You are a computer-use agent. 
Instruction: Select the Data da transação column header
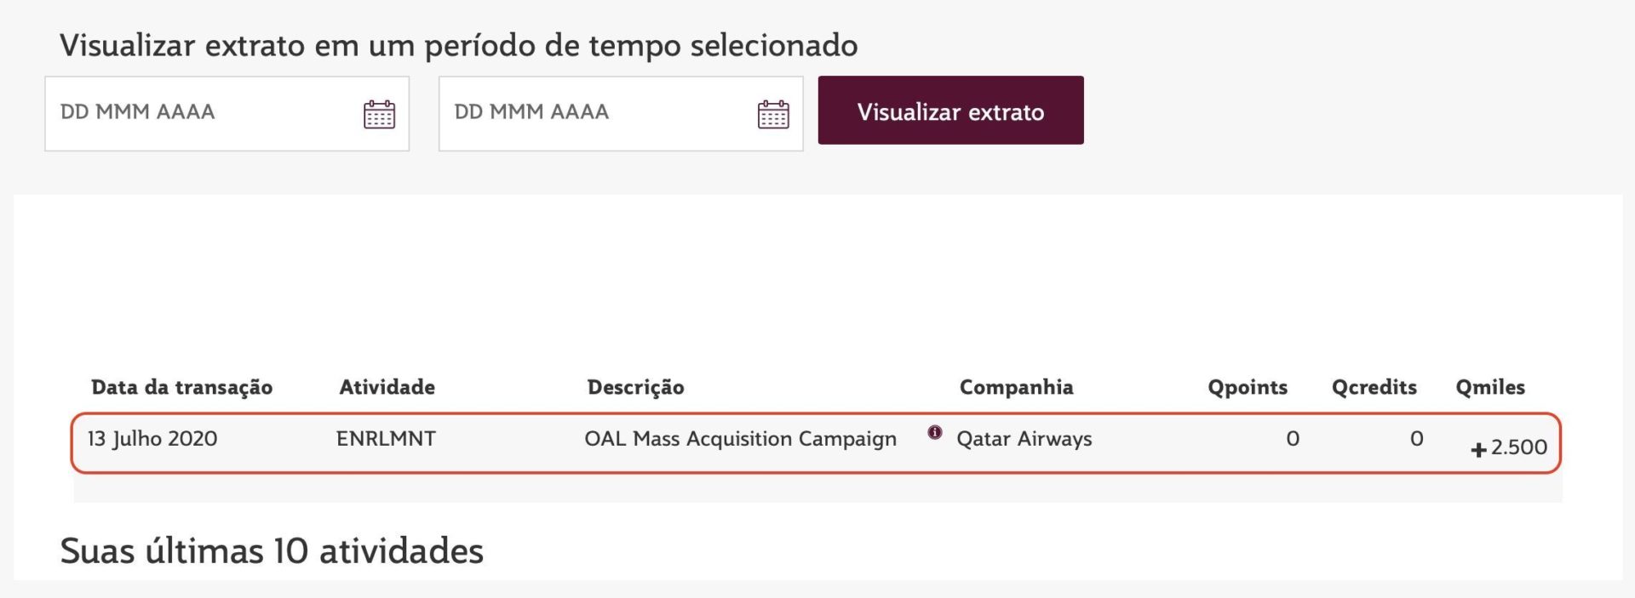click(x=181, y=387)
